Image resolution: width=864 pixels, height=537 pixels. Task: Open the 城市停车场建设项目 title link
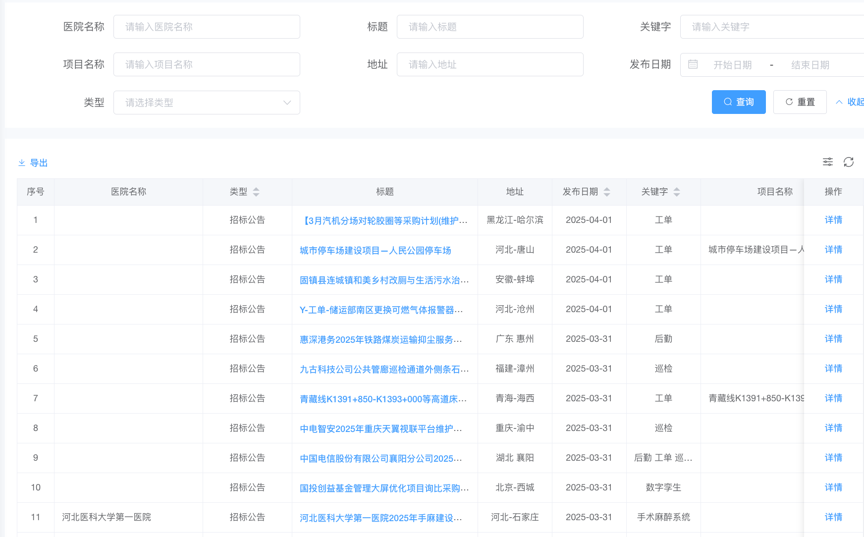click(375, 250)
